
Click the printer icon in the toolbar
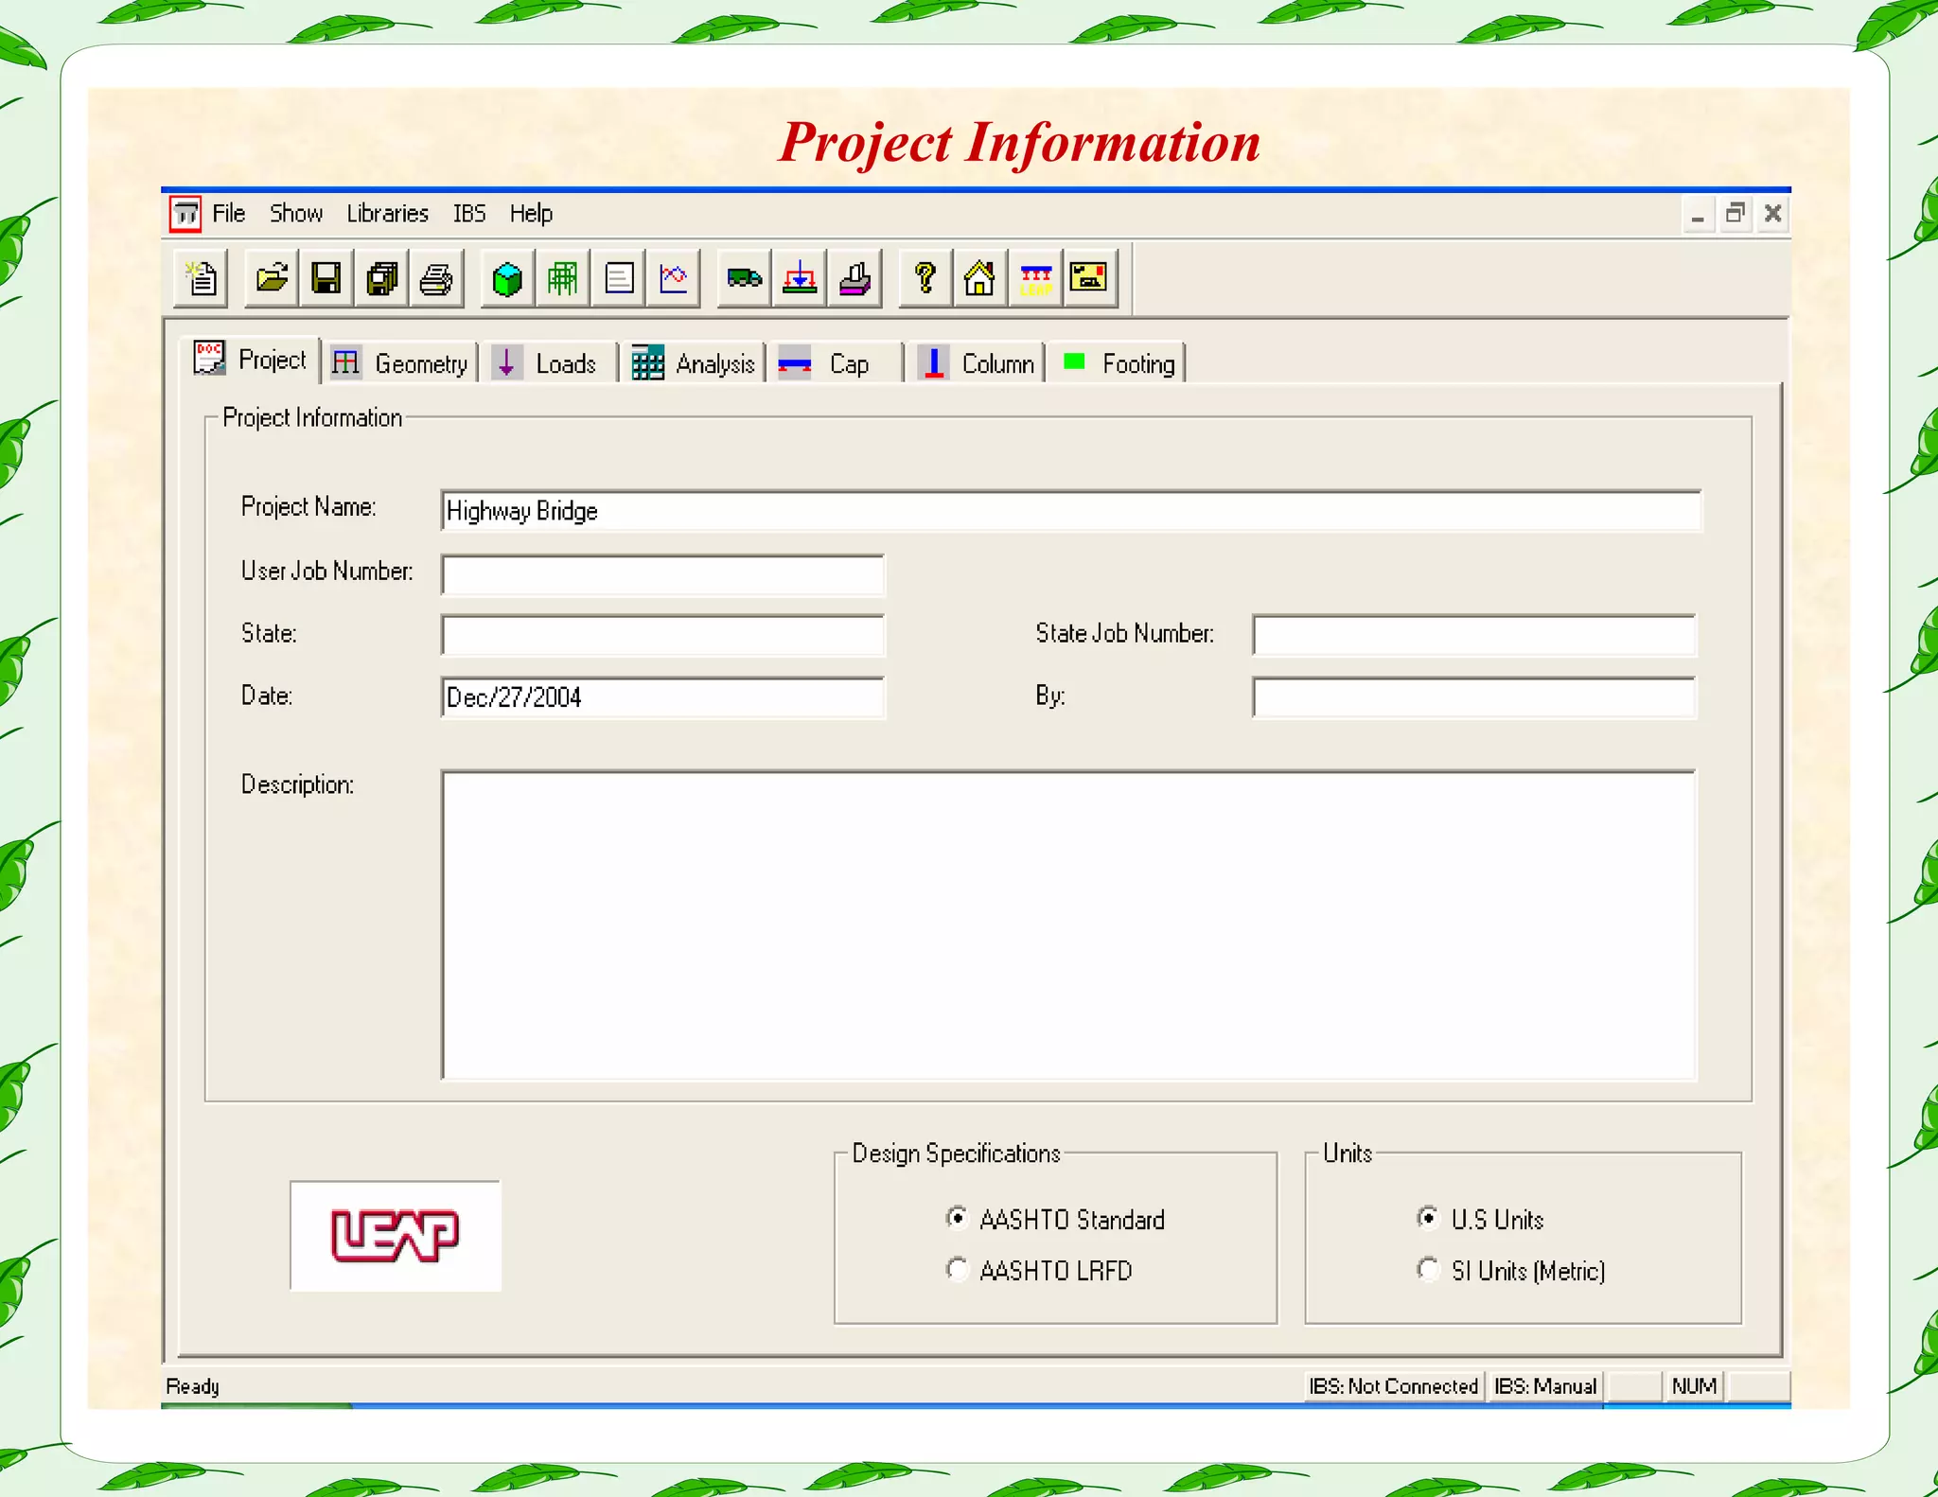tap(436, 279)
